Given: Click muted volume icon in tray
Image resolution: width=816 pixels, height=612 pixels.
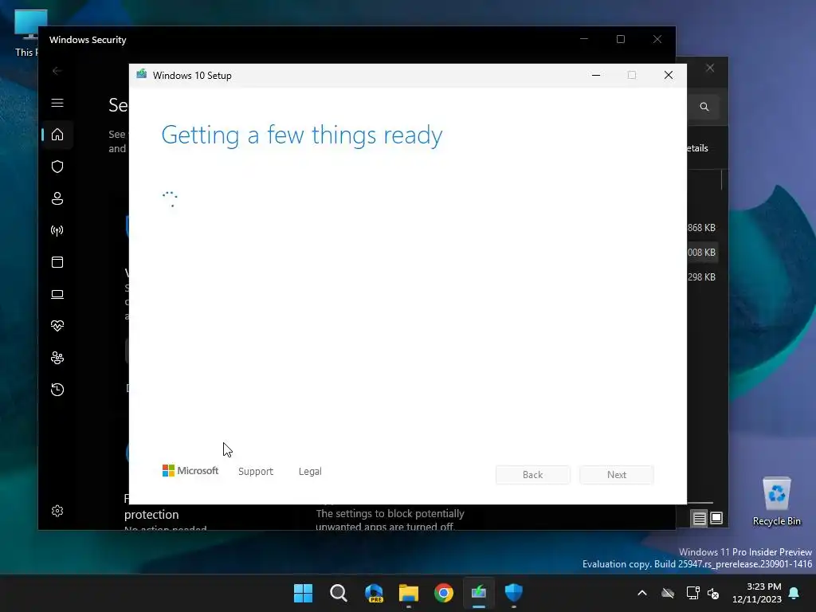Looking at the screenshot, I should (713, 593).
